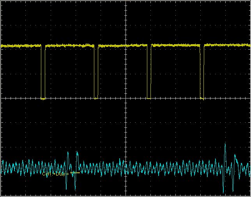Click yellow trace between third and fourth pulses
The width and height of the screenshot is (251, 197).
click(175, 45)
